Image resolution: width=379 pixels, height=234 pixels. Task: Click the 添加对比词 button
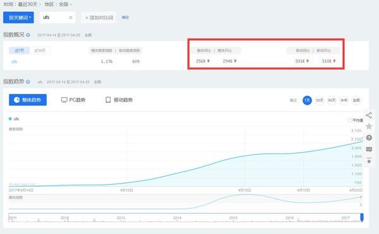tap(99, 18)
